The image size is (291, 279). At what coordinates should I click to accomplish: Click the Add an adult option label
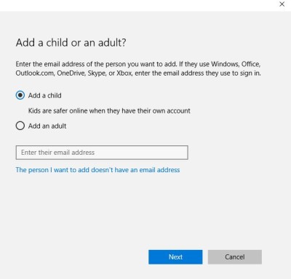tap(47, 126)
